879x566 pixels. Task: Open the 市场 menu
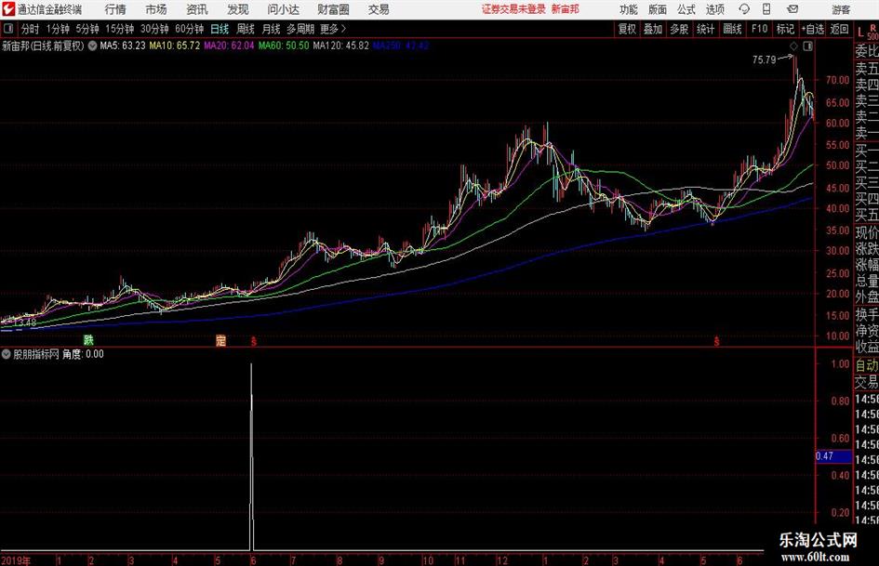coord(156,9)
